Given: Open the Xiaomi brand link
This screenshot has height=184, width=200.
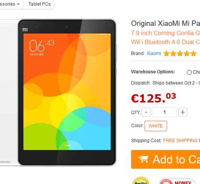Looking at the screenshot, I should tap(154, 53).
